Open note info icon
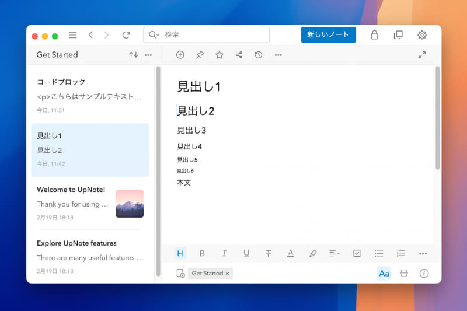This screenshot has height=311, width=467. click(424, 273)
